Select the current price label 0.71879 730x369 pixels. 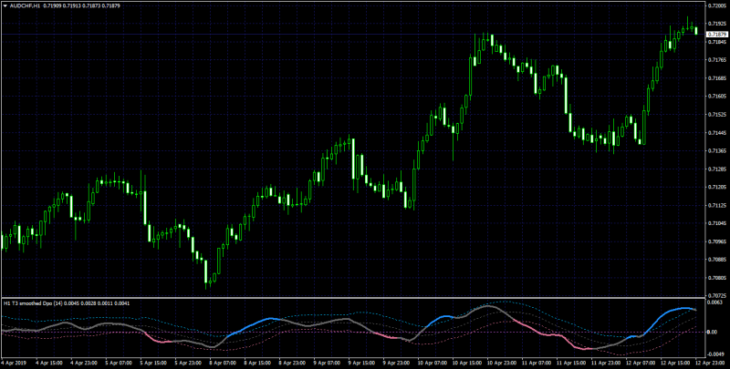click(x=717, y=35)
